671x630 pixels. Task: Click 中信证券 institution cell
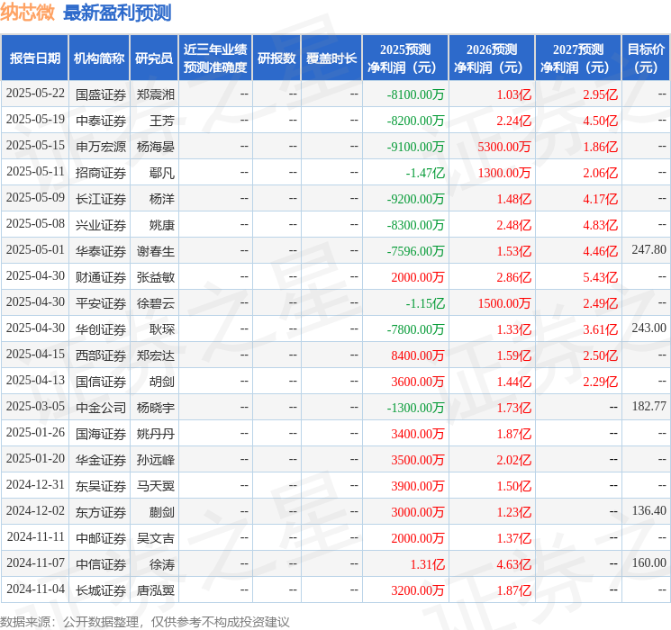101,564
